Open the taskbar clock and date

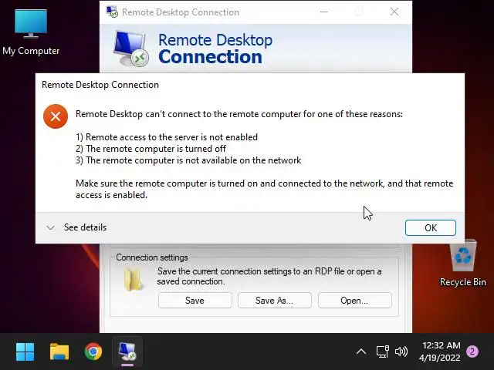tap(441, 351)
